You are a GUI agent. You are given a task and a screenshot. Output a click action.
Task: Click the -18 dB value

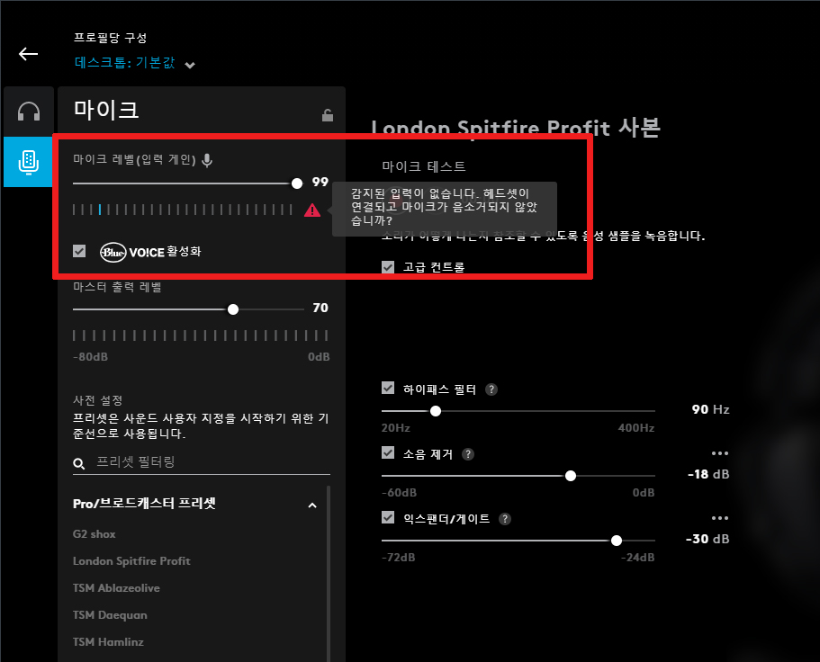tap(708, 474)
